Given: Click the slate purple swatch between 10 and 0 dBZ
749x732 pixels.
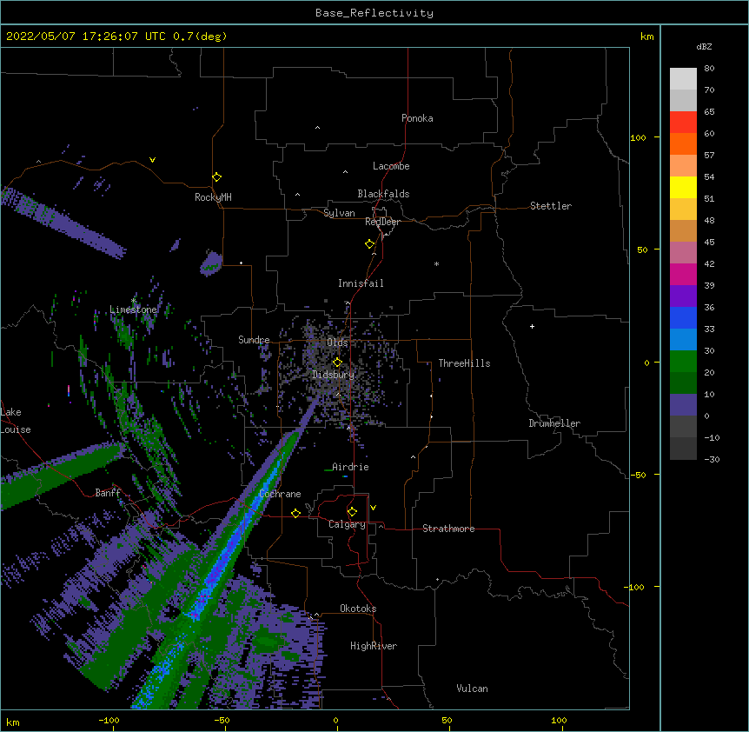Looking at the screenshot, I should pyautogui.click(x=683, y=405).
